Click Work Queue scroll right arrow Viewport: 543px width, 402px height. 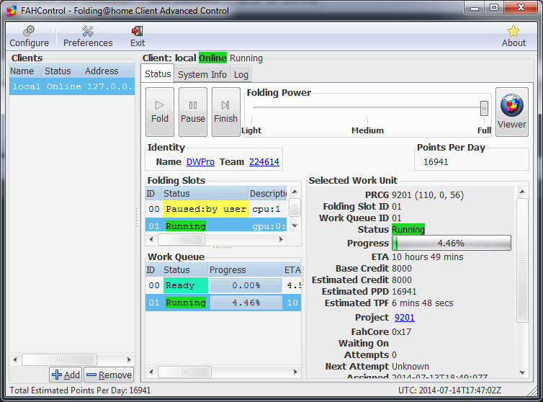coord(295,372)
